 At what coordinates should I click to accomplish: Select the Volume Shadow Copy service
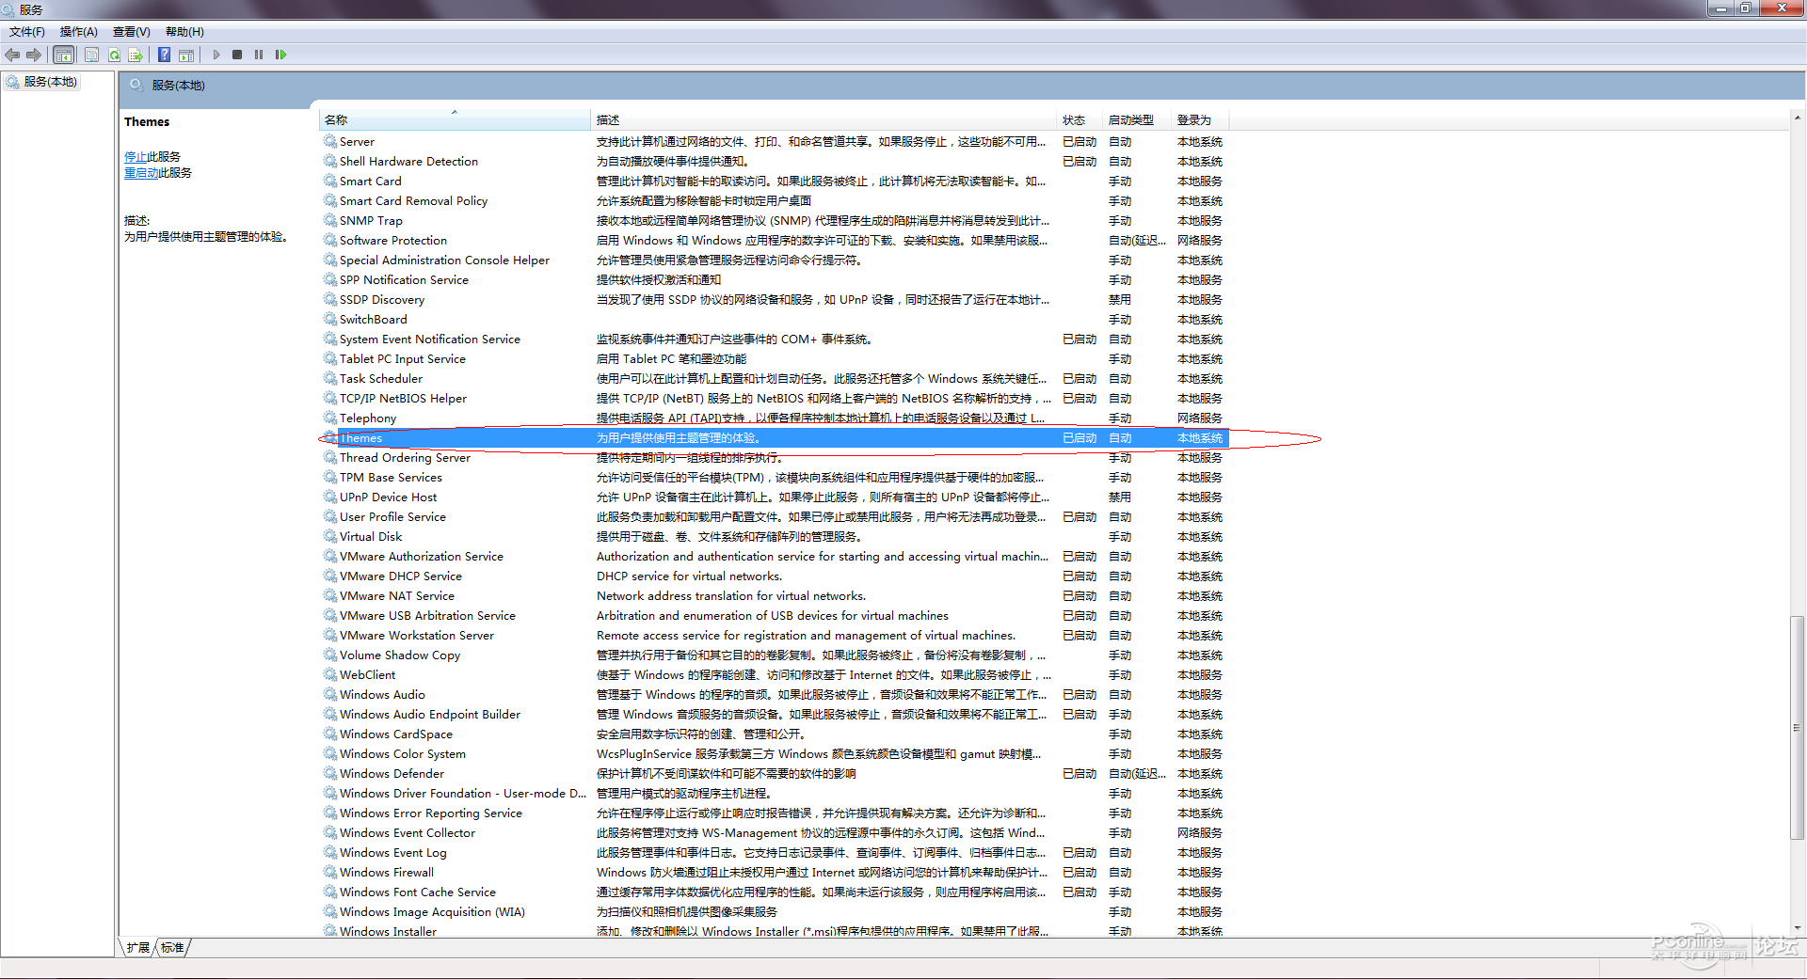pos(775,655)
